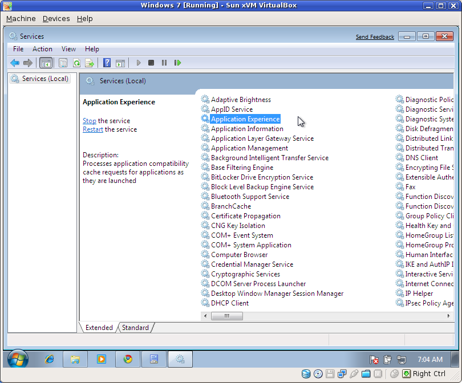Toggle the console tree pane
This screenshot has height=383, width=462.
[x=46, y=63]
